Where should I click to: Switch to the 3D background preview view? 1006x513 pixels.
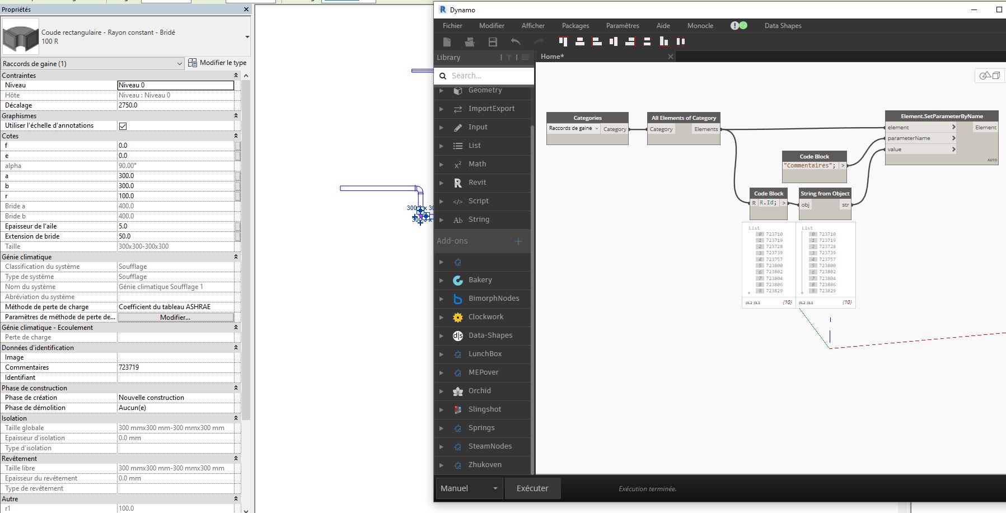point(989,76)
